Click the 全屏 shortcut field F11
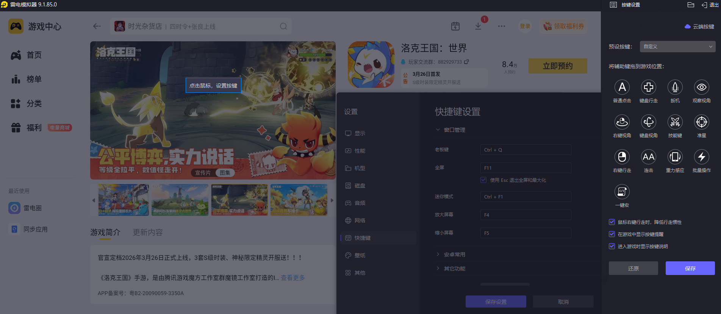This screenshot has height=314, width=721. click(526, 168)
